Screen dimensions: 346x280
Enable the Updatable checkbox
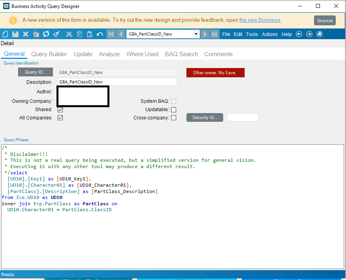tap(174, 110)
